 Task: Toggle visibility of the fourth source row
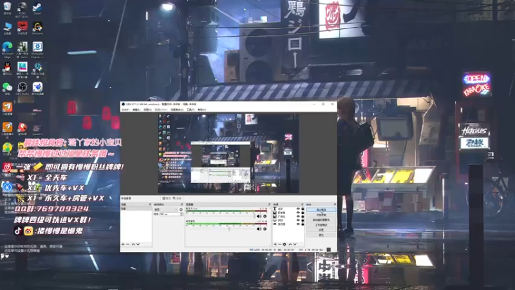(298, 220)
